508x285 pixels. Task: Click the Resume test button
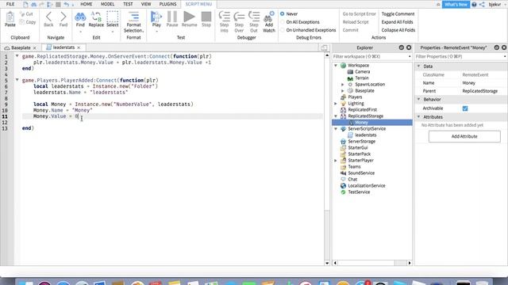[189, 19]
